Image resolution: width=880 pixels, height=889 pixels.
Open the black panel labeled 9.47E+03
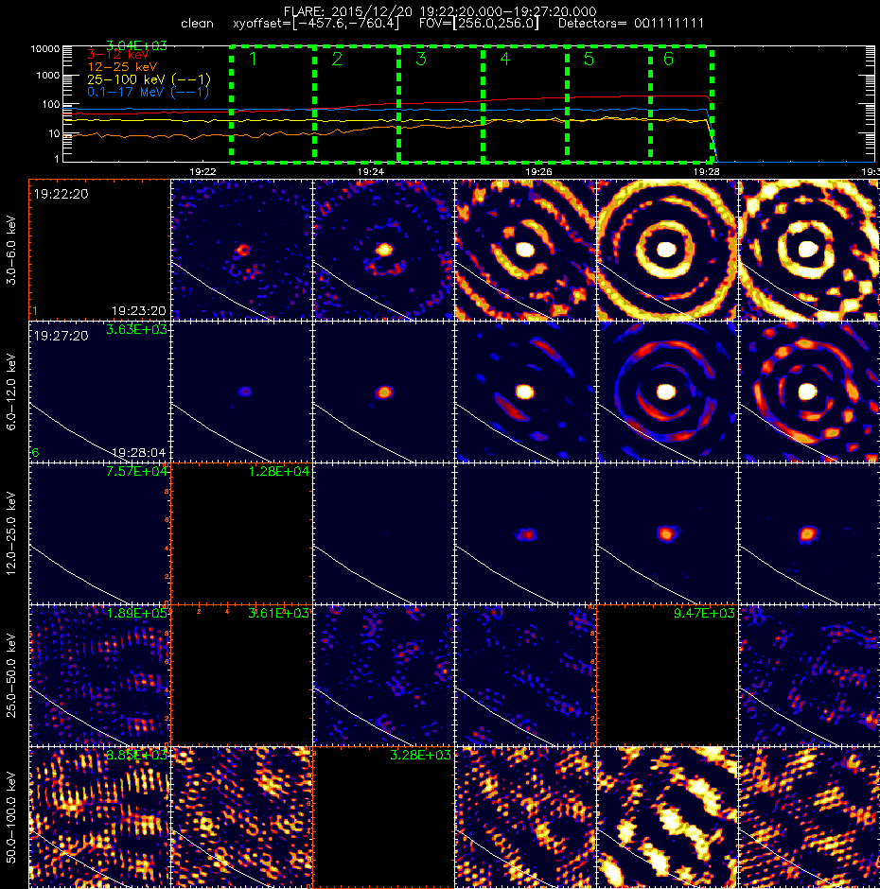667,675
